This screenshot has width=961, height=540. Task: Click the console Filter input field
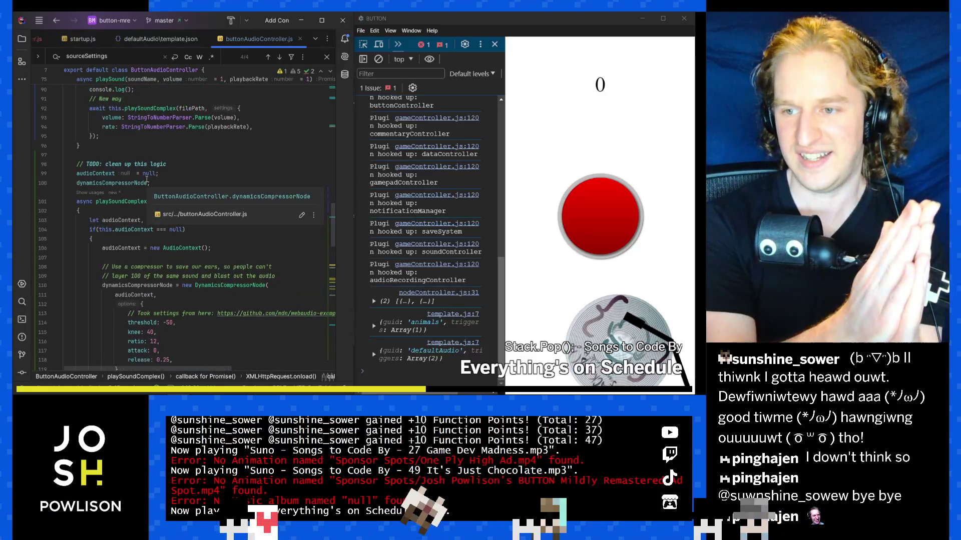400,73
